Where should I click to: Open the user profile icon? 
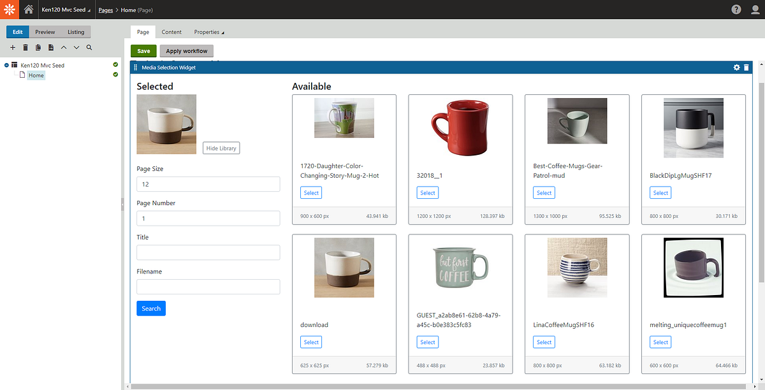coord(756,9)
